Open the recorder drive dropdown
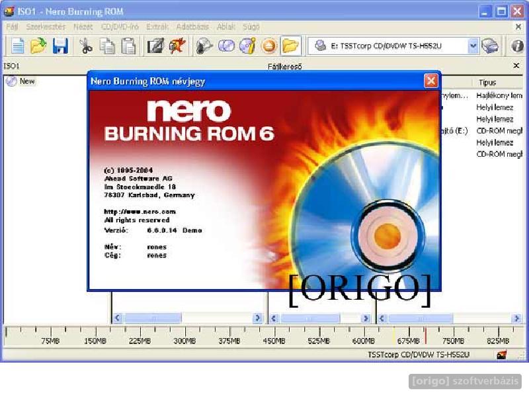This screenshot has width=529, height=397. click(x=473, y=46)
